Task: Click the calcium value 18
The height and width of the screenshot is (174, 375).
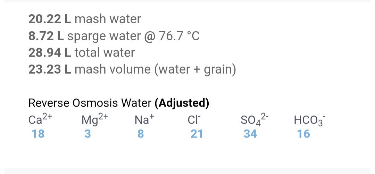Action: (x=38, y=134)
